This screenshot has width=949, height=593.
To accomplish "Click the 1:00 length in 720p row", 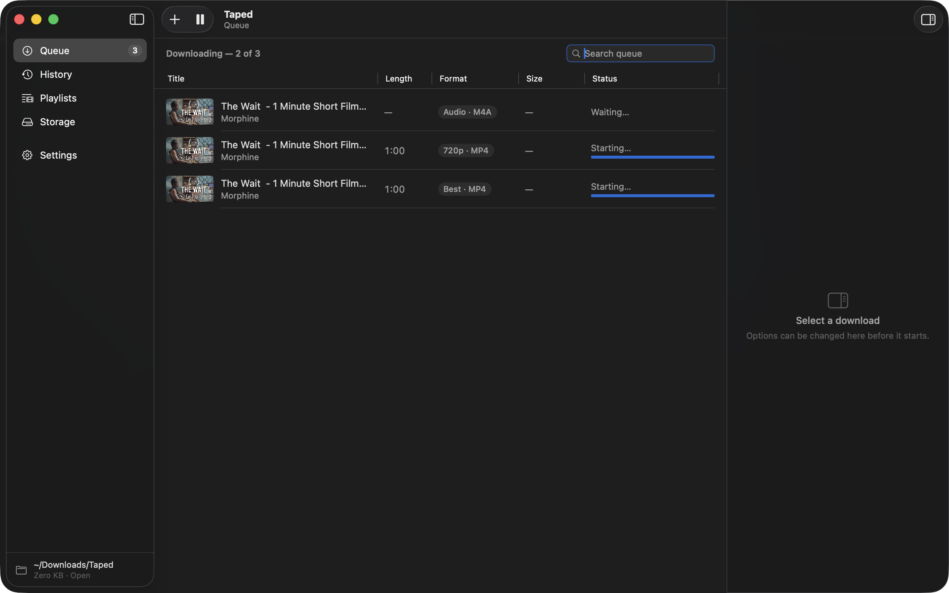I will click(x=394, y=150).
